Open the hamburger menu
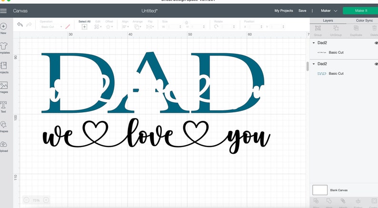 [x=3, y=11]
